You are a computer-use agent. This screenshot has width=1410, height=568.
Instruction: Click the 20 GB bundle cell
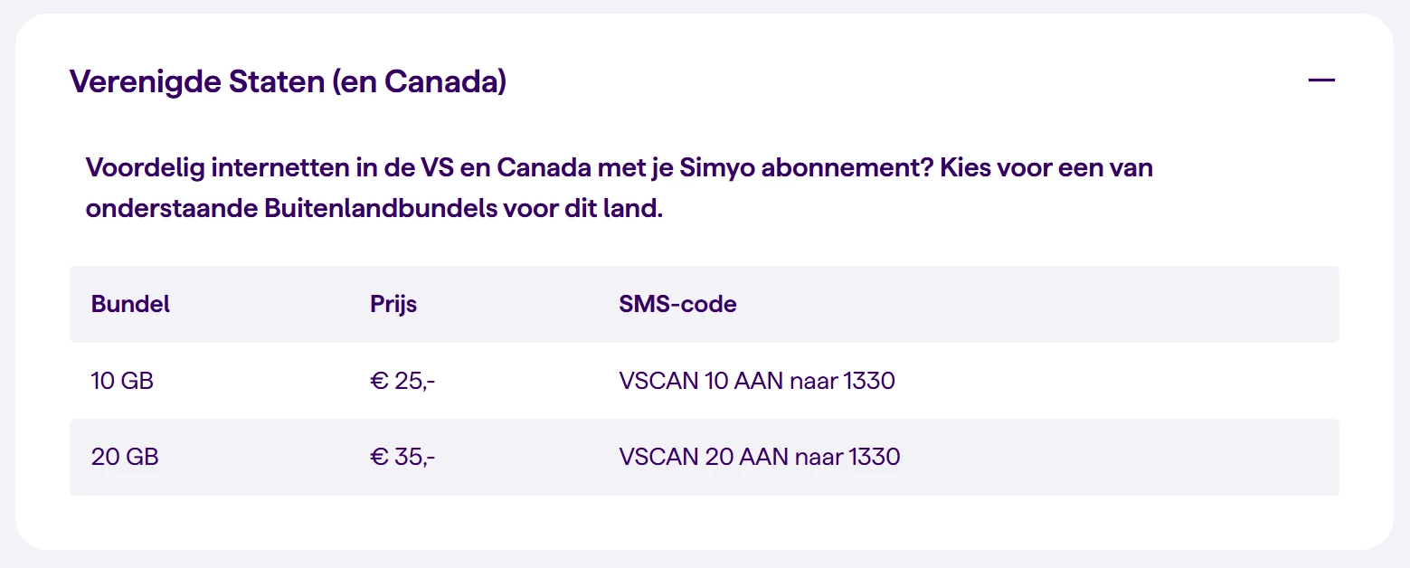125,457
